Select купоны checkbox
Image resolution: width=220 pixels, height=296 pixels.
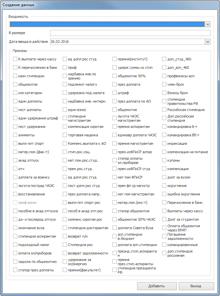point(164,160)
